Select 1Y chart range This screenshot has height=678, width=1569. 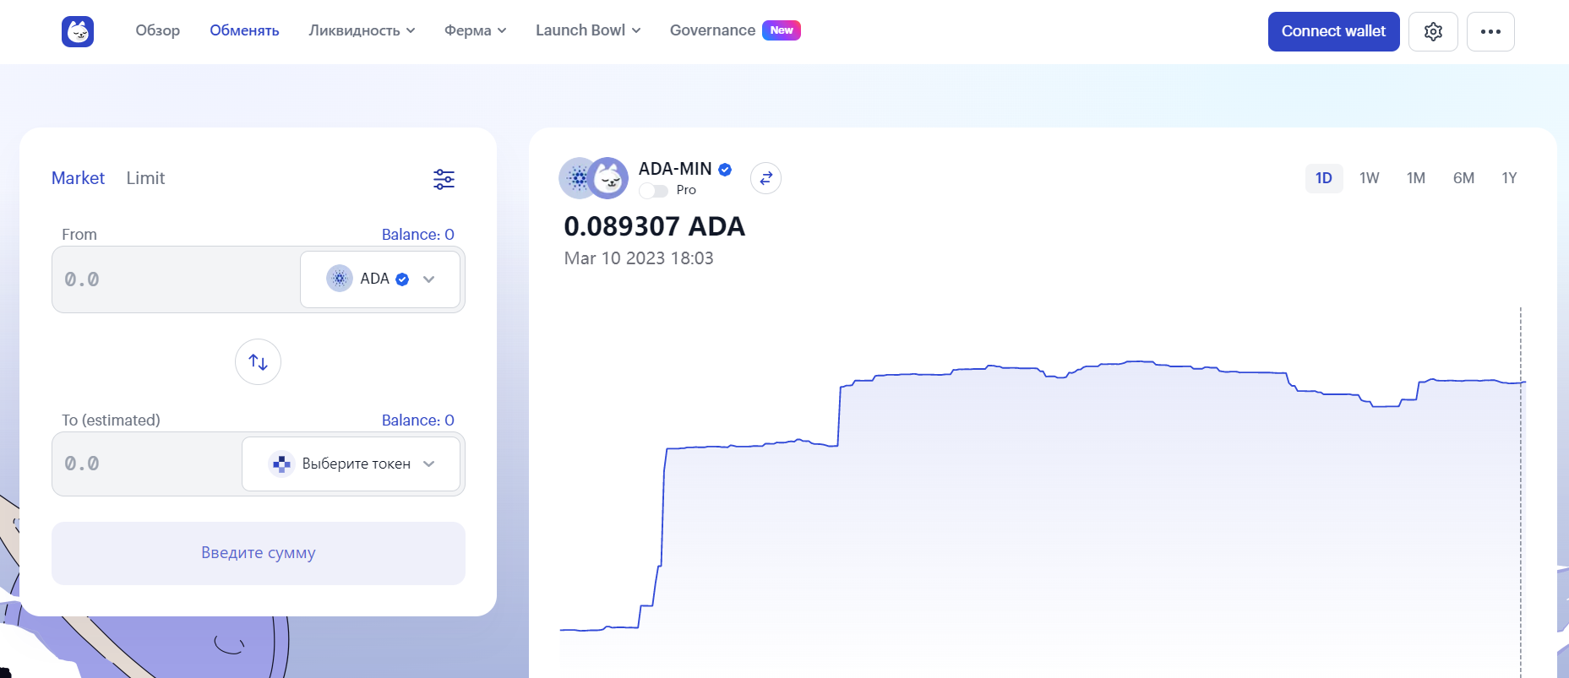point(1509,178)
